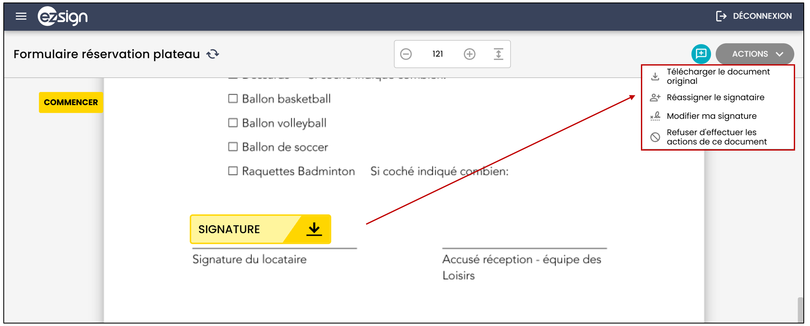Click the yellow SIGNATURE field button

pyautogui.click(x=260, y=229)
